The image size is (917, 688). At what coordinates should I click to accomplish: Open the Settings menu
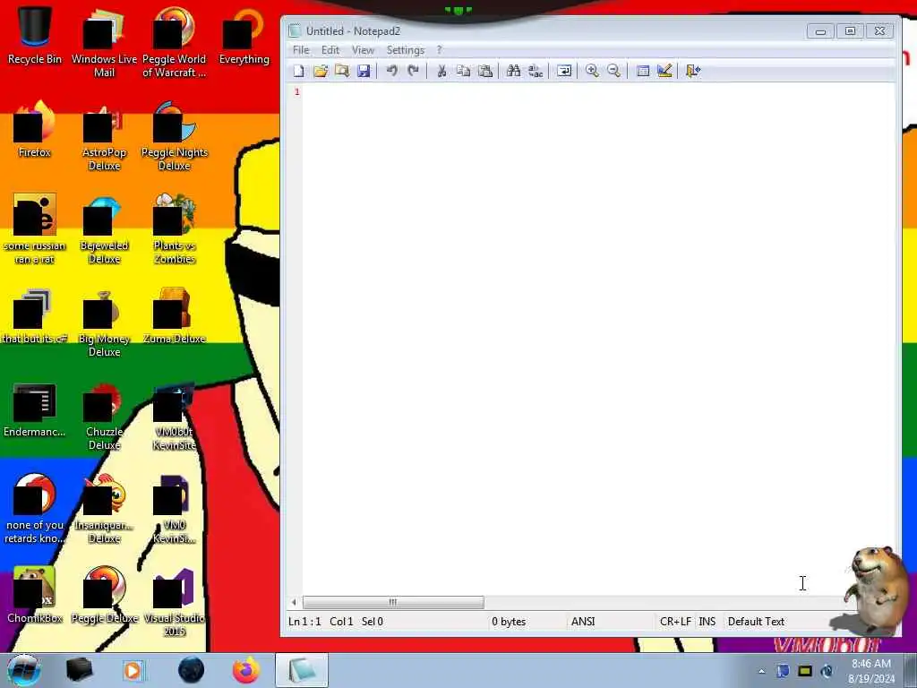click(x=406, y=50)
